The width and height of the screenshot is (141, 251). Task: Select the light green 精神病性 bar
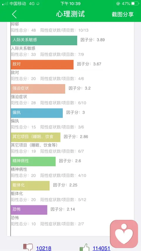tap(33, 161)
